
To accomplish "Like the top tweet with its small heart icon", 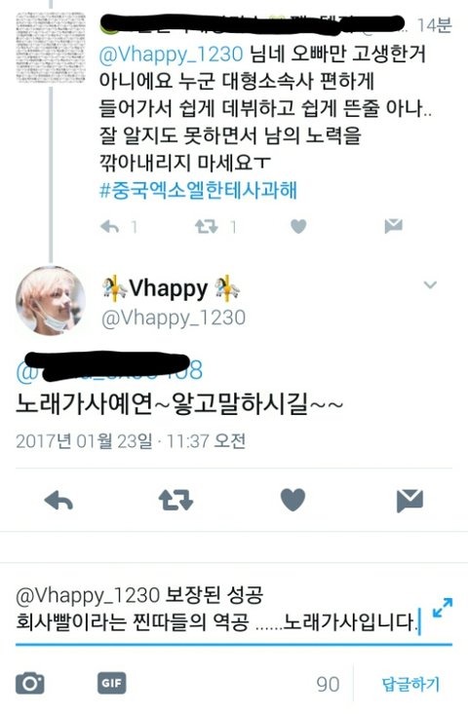I will point(298,226).
